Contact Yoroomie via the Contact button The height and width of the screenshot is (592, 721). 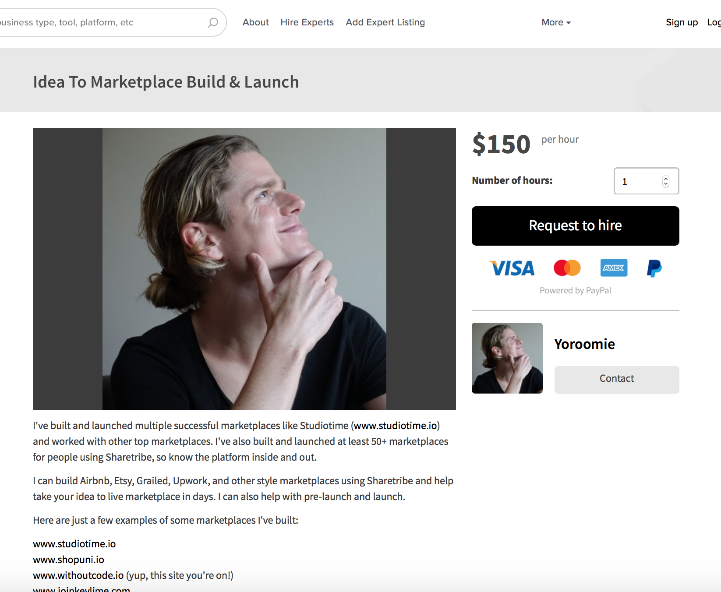point(616,379)
